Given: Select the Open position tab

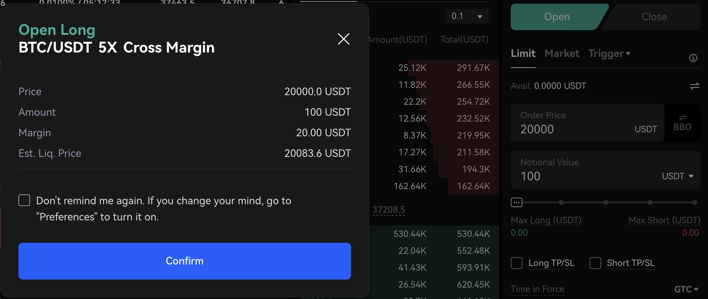Looking at the screenshot, I should tap(557, 17).
